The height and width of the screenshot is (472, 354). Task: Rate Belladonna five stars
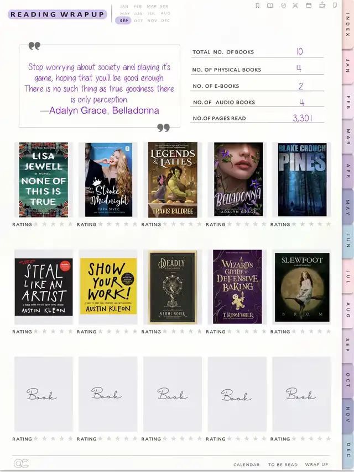[x=263, y=224]
